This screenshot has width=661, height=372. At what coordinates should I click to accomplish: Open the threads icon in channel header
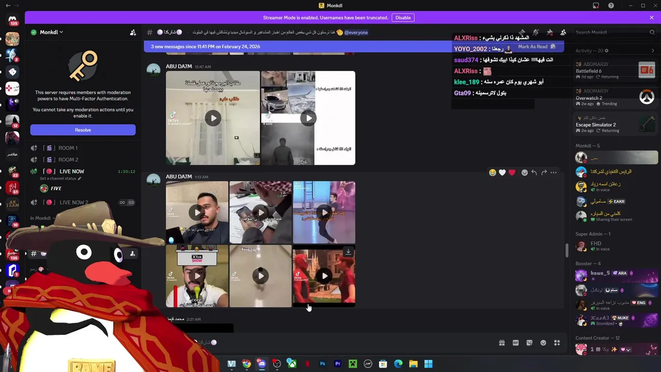coord(522,33)
